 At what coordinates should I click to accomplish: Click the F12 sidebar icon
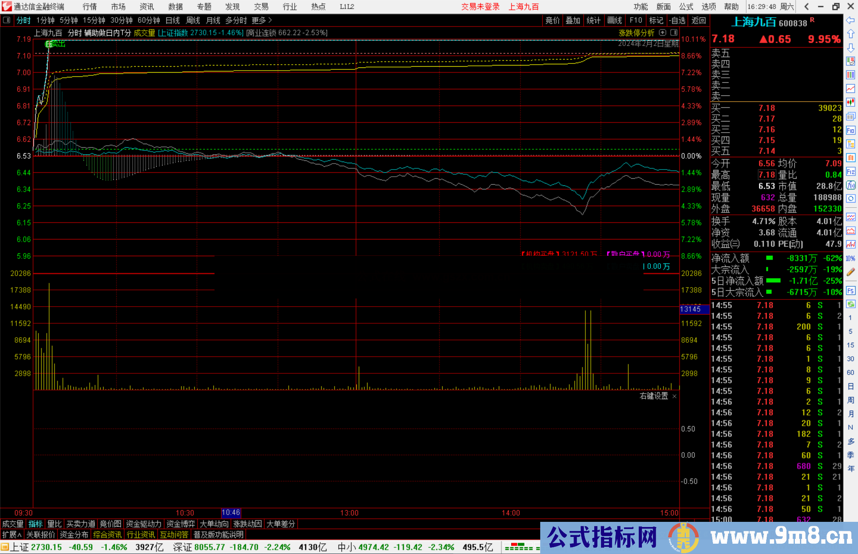[850, 172]
